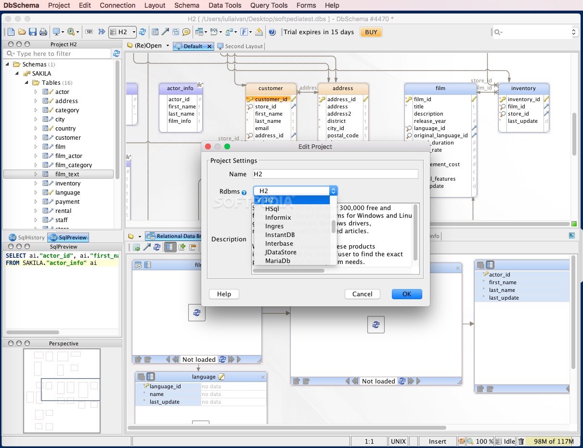Viewport: 583px width, 448px height.
Task: Expand the actor table node
Action: click(36, 92)
